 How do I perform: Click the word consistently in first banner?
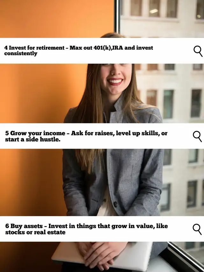coord(21,54)
